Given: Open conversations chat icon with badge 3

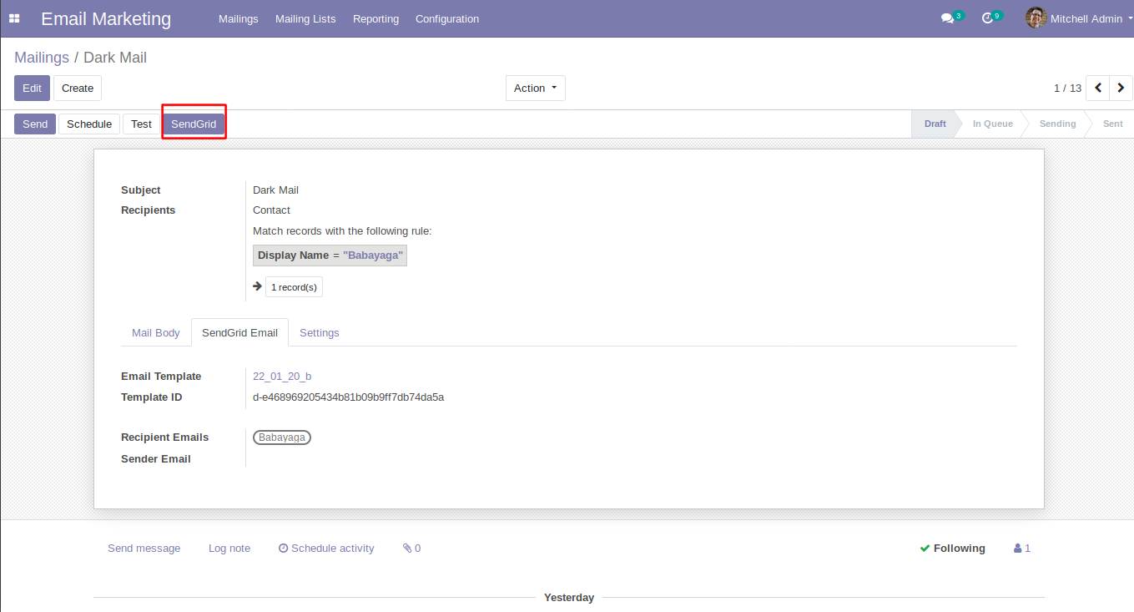Looking at the screenshot, I should (951, 18).
